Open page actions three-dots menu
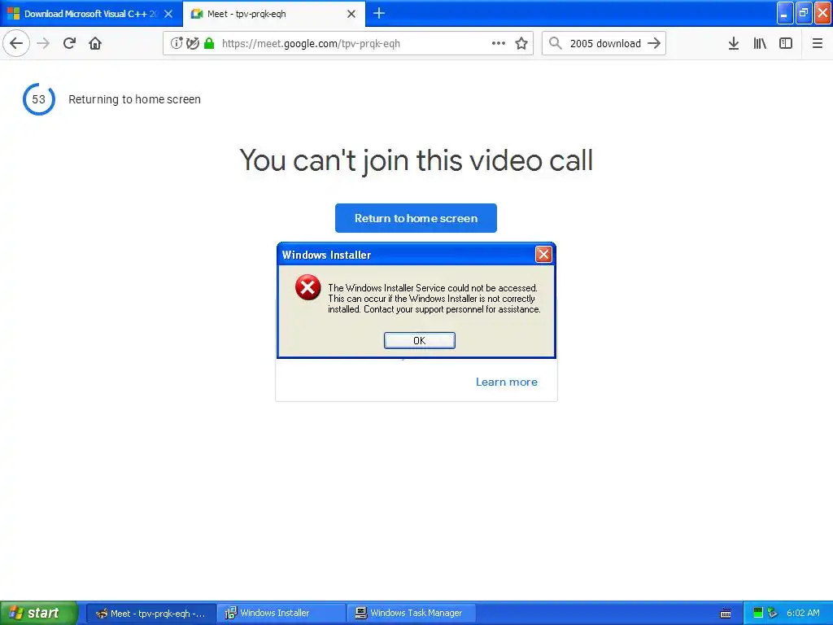Screen dimensions: 833x625 [x=499, y=43]
